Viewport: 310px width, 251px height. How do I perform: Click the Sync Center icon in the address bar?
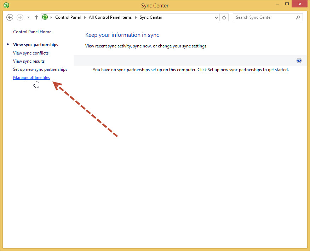(45, 17)
